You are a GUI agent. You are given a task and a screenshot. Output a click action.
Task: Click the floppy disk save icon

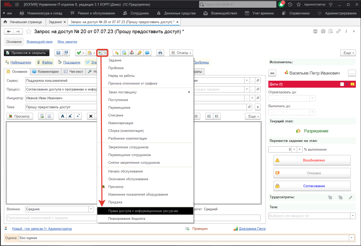coord(58,53)
